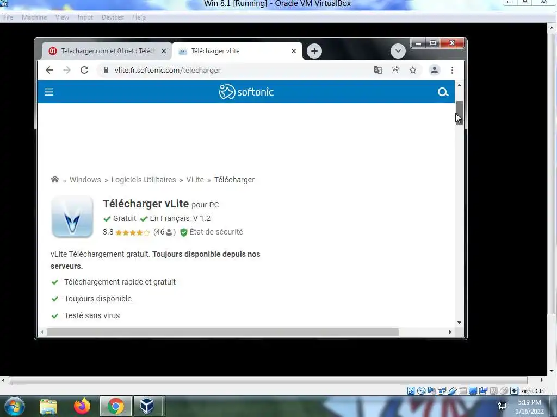Click the VLite breadcrumb link

[x=195, y=180]
